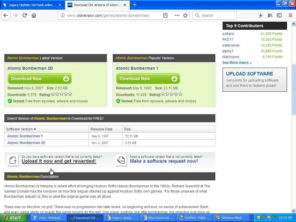
Task: Open the Firefox hamburger menu
Action: 290,15
